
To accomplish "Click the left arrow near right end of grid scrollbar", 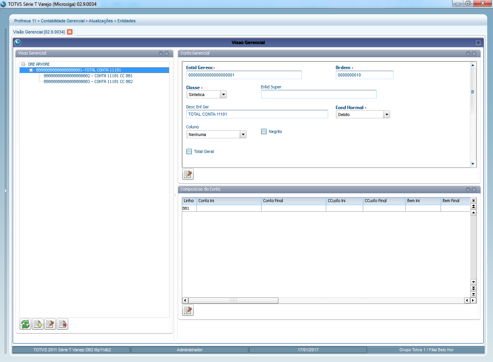I will [467, 301].
